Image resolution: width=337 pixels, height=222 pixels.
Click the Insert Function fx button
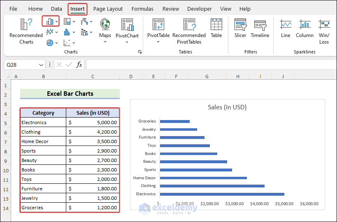click(x=79, y=65)
